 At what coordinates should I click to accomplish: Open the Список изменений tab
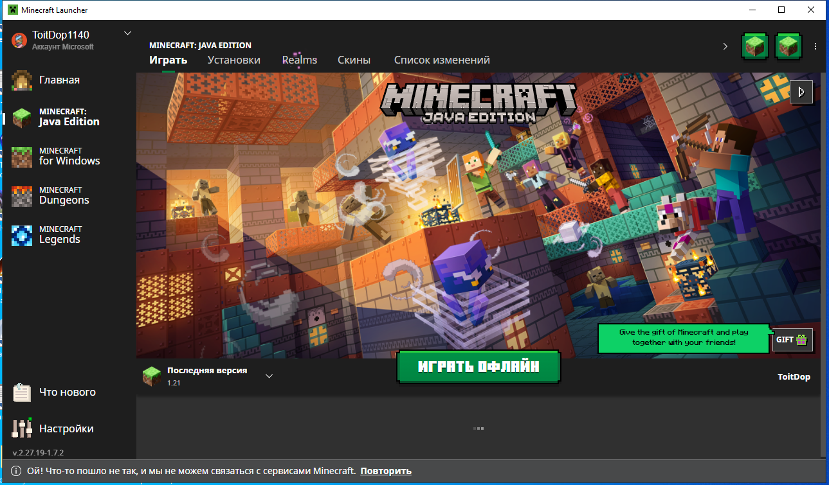(442, 60)
